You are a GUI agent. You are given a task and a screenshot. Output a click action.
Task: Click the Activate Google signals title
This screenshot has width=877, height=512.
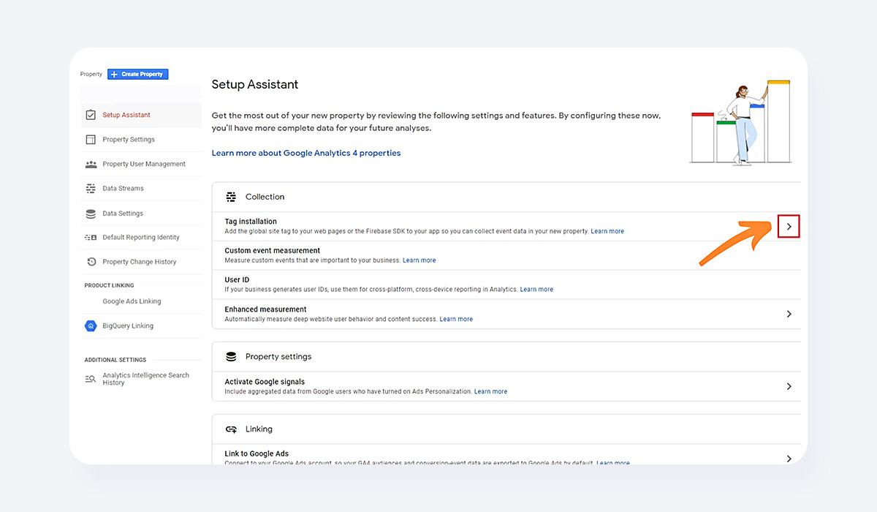tap(265, 382)
